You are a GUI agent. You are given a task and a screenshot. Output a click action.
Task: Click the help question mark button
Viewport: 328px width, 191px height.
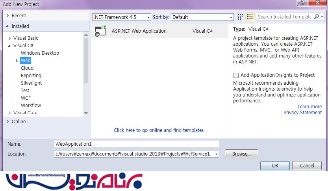(x=303, y=3)
